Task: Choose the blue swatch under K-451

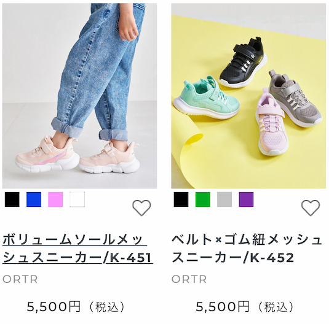Action: [x=34, y=199]
